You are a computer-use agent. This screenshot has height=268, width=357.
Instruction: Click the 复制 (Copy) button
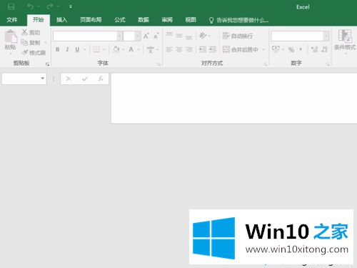[31, 43]
